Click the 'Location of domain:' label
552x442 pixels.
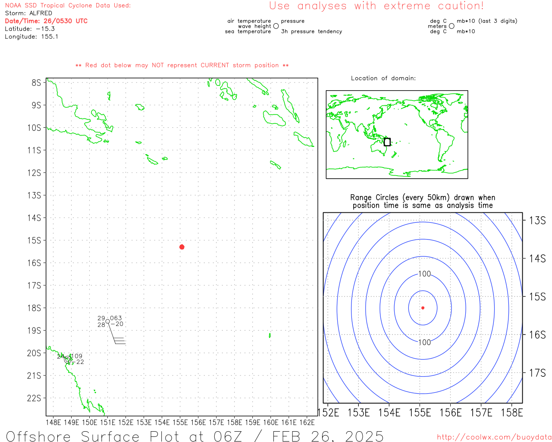pos(383,79)
